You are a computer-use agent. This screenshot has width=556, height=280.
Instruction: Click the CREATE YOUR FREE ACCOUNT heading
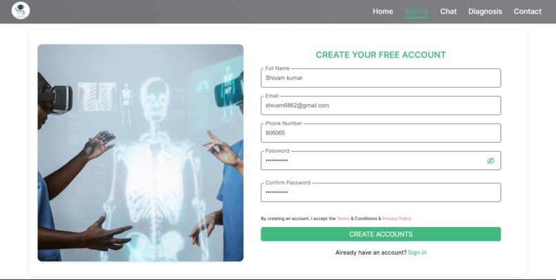pyautogui.click(x=381, y=55)
